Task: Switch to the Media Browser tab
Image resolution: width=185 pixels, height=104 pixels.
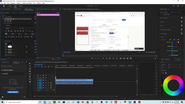Action: [5, 62]
